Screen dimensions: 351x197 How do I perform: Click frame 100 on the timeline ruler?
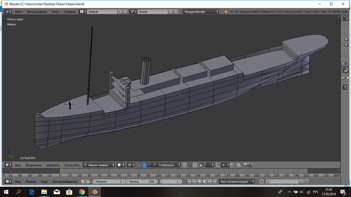158,175
